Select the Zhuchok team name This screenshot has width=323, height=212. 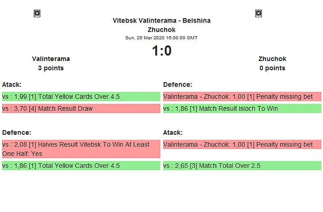tap(272, 59)
